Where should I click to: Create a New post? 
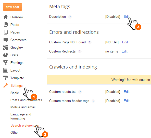(x=12, y=7)
